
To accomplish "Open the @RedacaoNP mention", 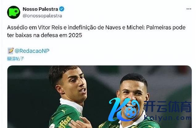I will (x=32, y=51).
